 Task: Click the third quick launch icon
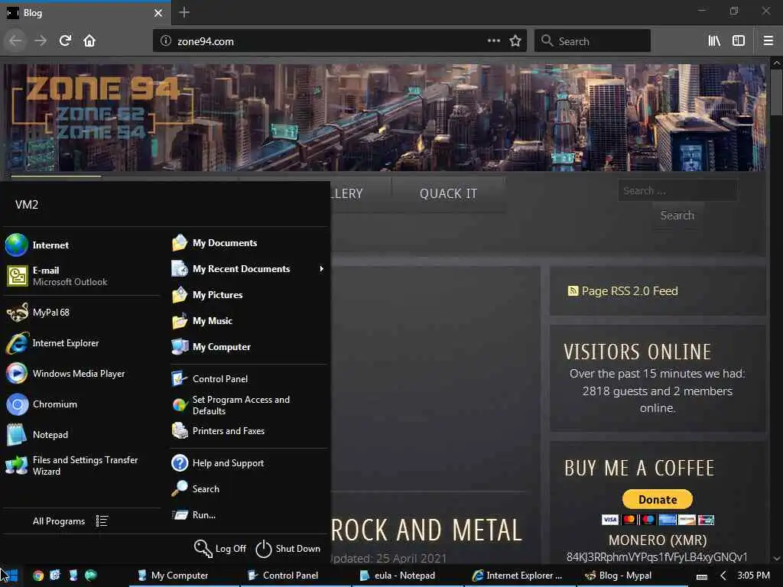pyautogui.click(x=73, y=576)
